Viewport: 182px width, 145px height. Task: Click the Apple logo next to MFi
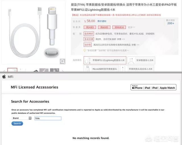click(4, 77)
